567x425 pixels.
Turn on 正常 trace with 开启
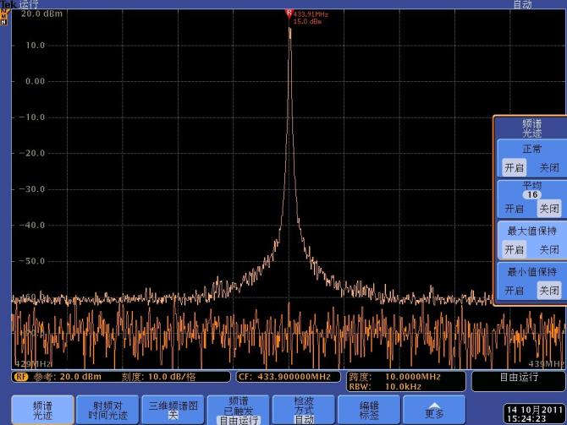click(515, 167)
